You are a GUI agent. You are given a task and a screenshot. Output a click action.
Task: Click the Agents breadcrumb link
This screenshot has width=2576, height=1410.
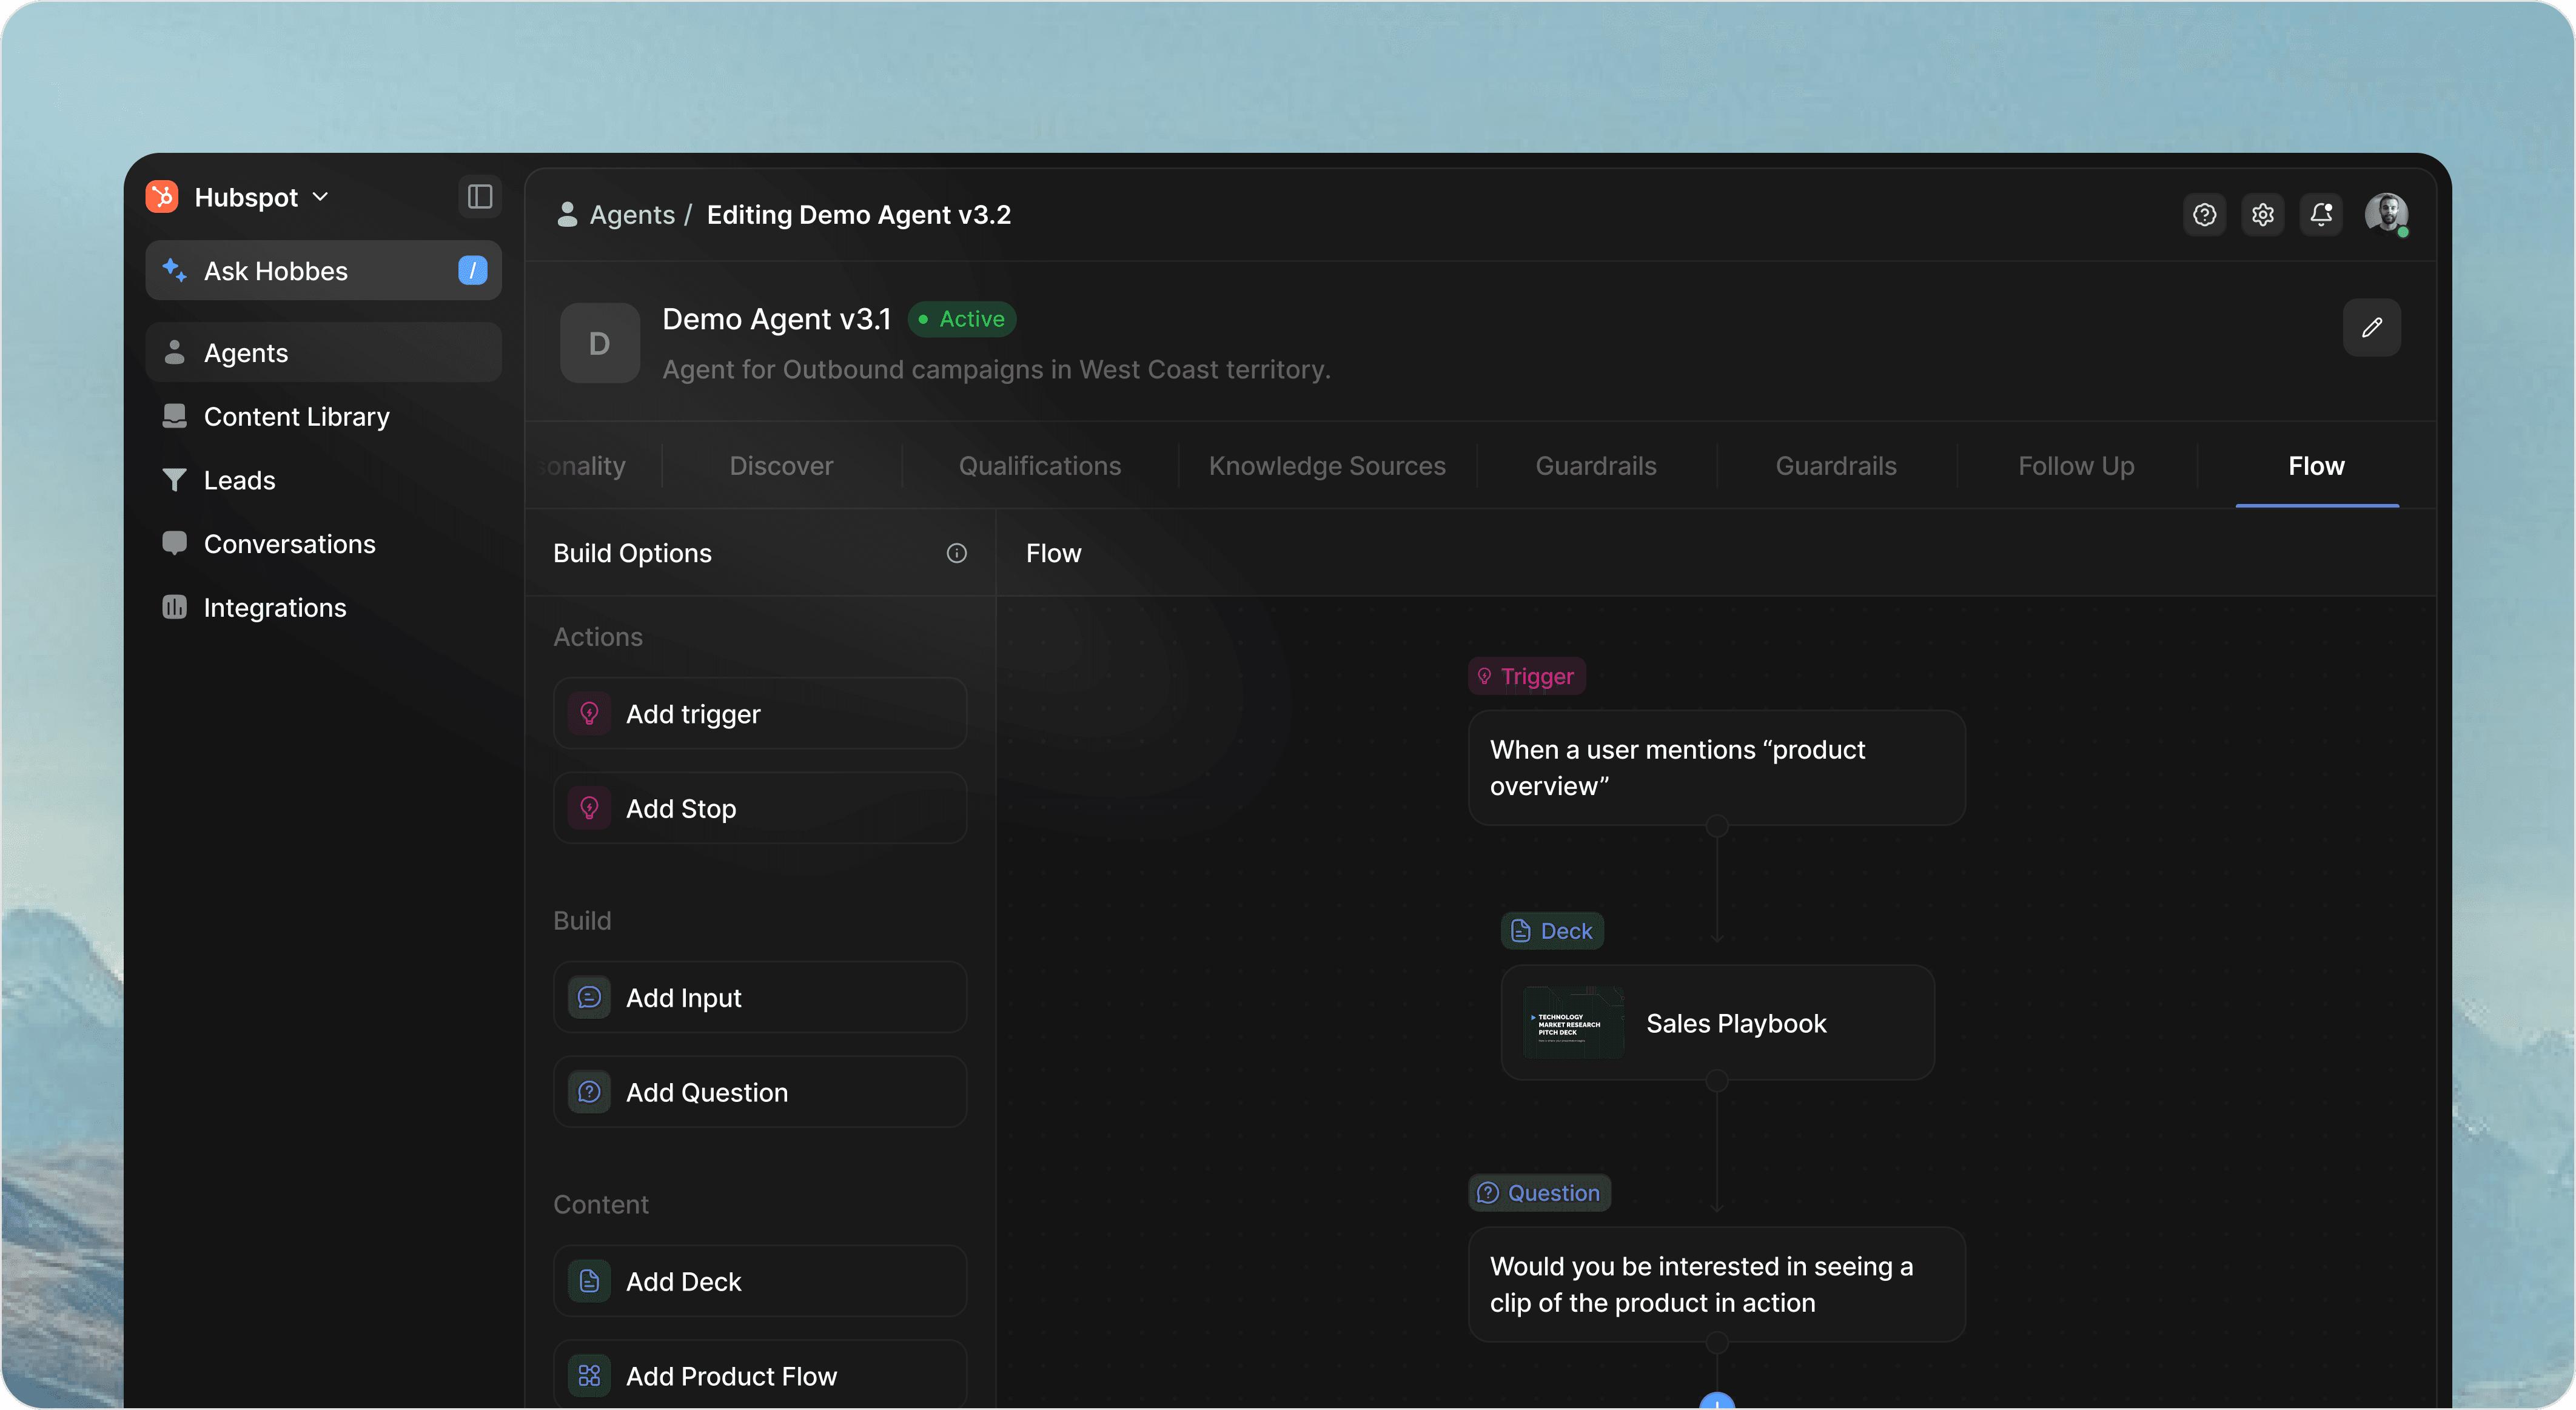pos(631,215)
